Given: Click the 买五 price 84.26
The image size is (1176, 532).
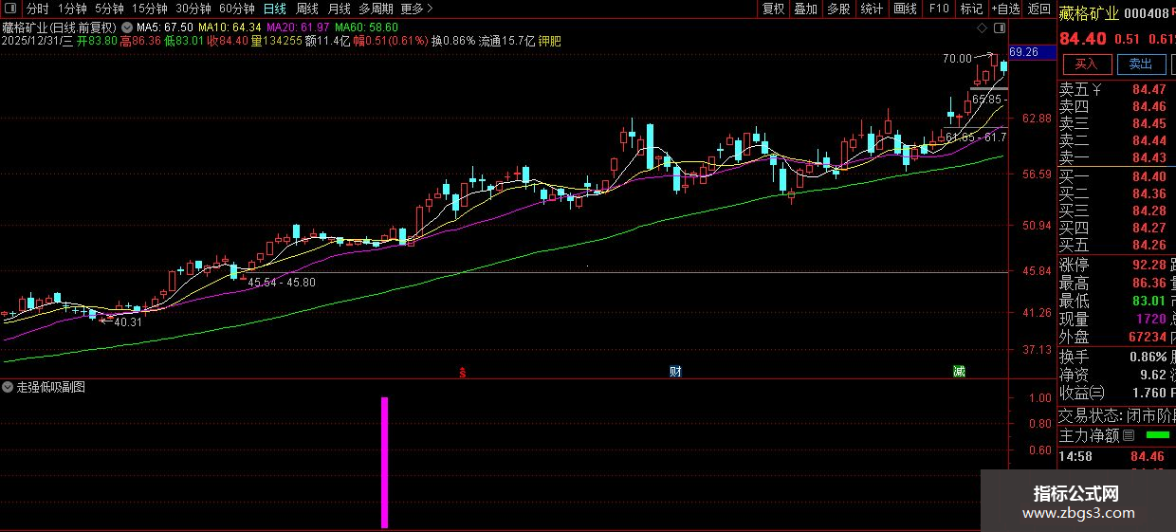Looking at the screenshot, I should click(x=1149, y=246).
